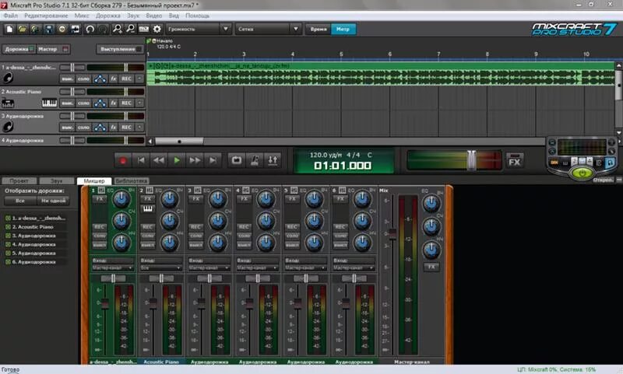Open master FX button beside master volume
This screenshot has width=623, height=374.
[515, 161]
